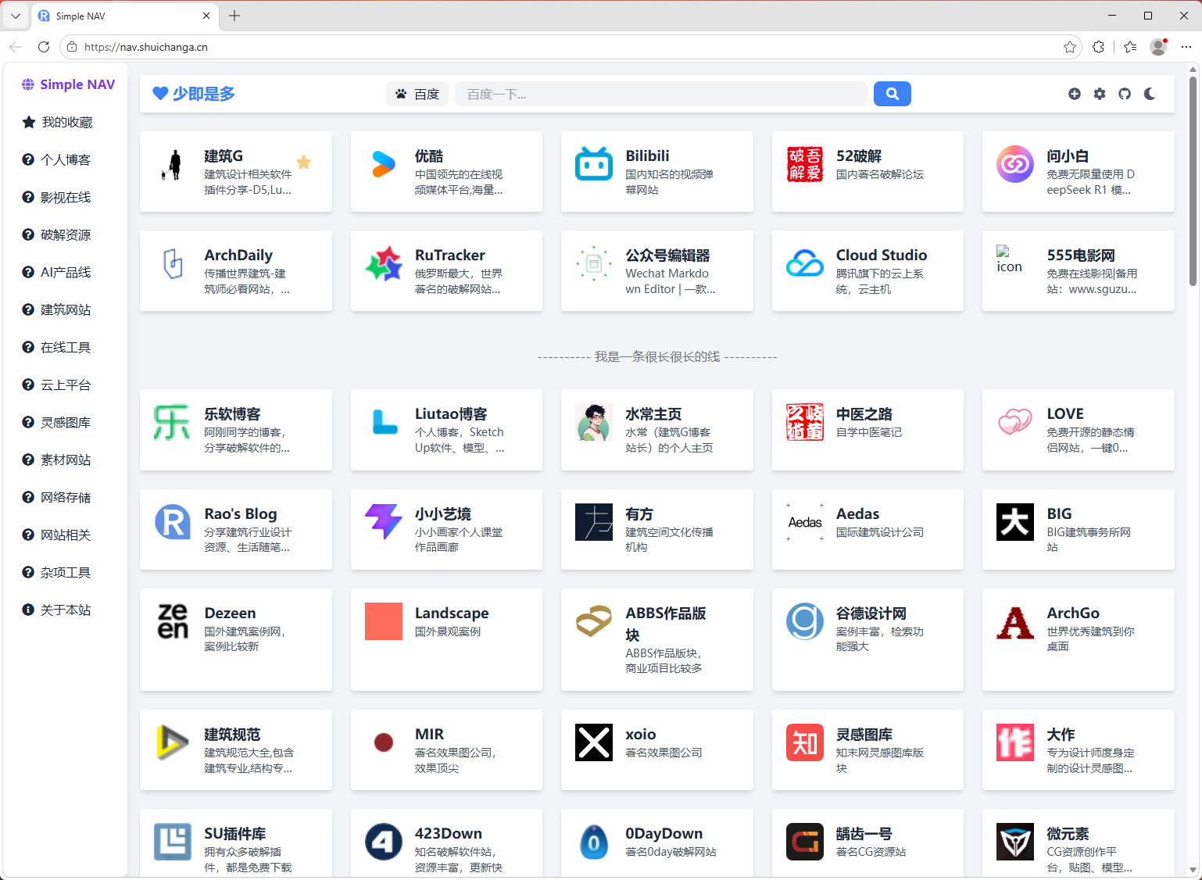
Task: Open a new browser tab
Action: click(234, 16)
